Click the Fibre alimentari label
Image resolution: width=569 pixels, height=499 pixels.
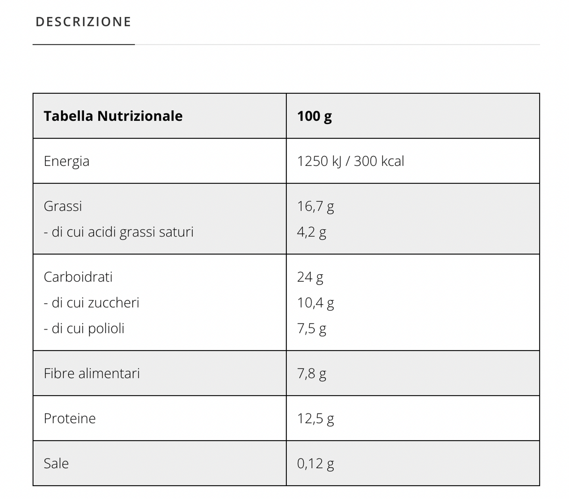[92, 374]
